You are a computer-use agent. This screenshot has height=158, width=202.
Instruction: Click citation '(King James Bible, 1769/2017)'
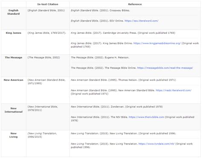point(47,33)
